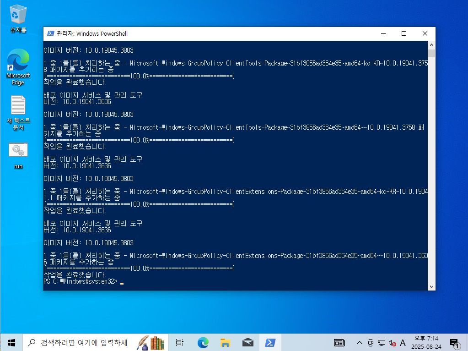
Task: Open Task View from the taskbar
Action: click(179, 342)
